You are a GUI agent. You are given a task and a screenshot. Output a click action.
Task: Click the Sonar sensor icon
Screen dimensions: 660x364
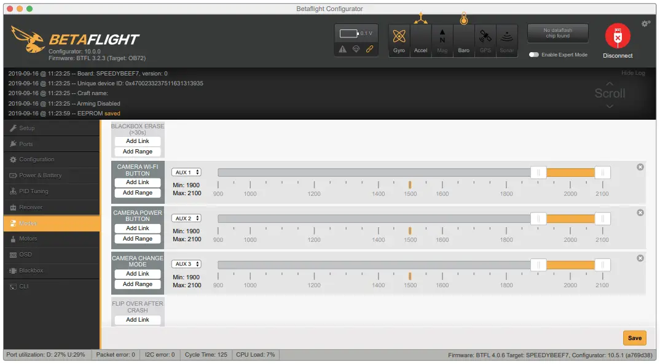point(506,37)
